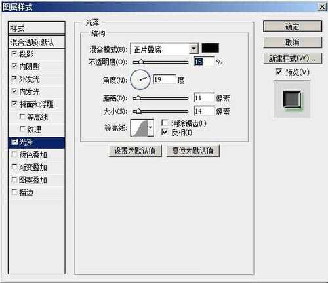Uncheck the 光泽 satin checkbox
This screenshot has height=283, width=328.
point(14,142)
